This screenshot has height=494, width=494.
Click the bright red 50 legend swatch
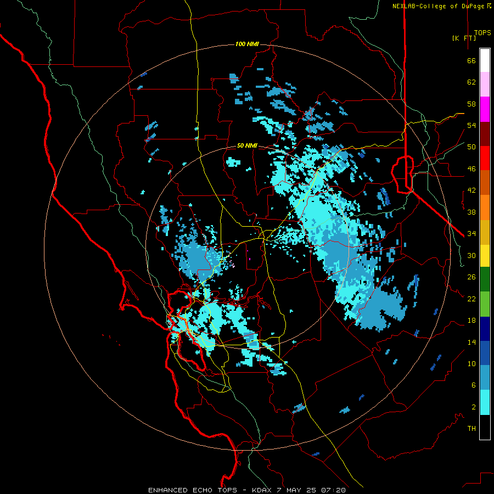pos(485,158)
